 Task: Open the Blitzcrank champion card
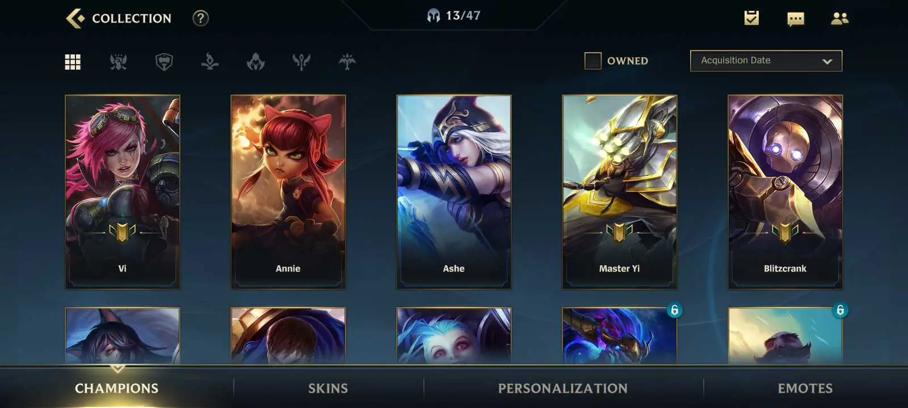(785, 192)
